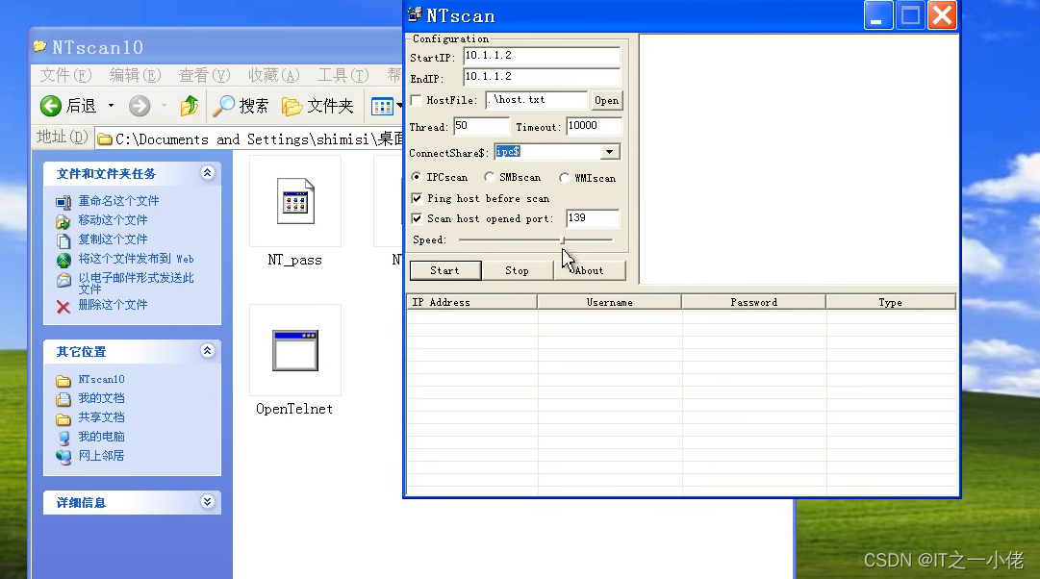Viewport: 1040px width, 579px height.
Task: Open the ConnectShare$ dropdown arrow
Action: coord(609,152)
